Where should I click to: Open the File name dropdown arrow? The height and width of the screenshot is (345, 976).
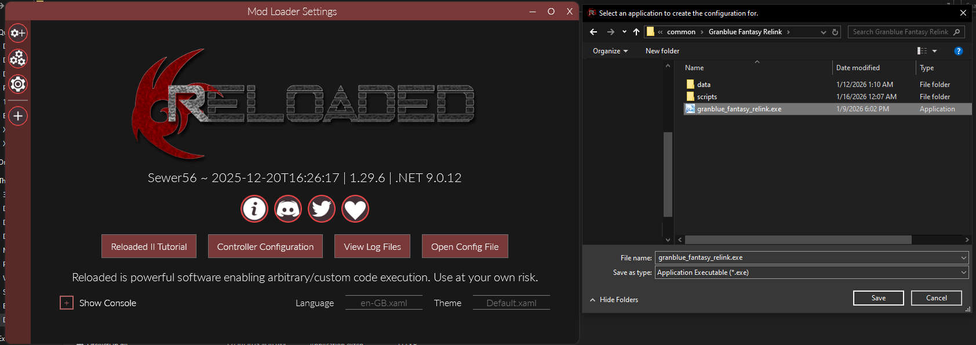pos(964,257)
